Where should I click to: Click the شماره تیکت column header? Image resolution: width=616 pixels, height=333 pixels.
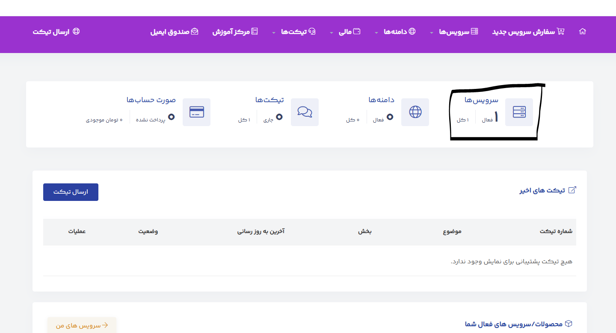pyautogui.click(x=556, y=232)
